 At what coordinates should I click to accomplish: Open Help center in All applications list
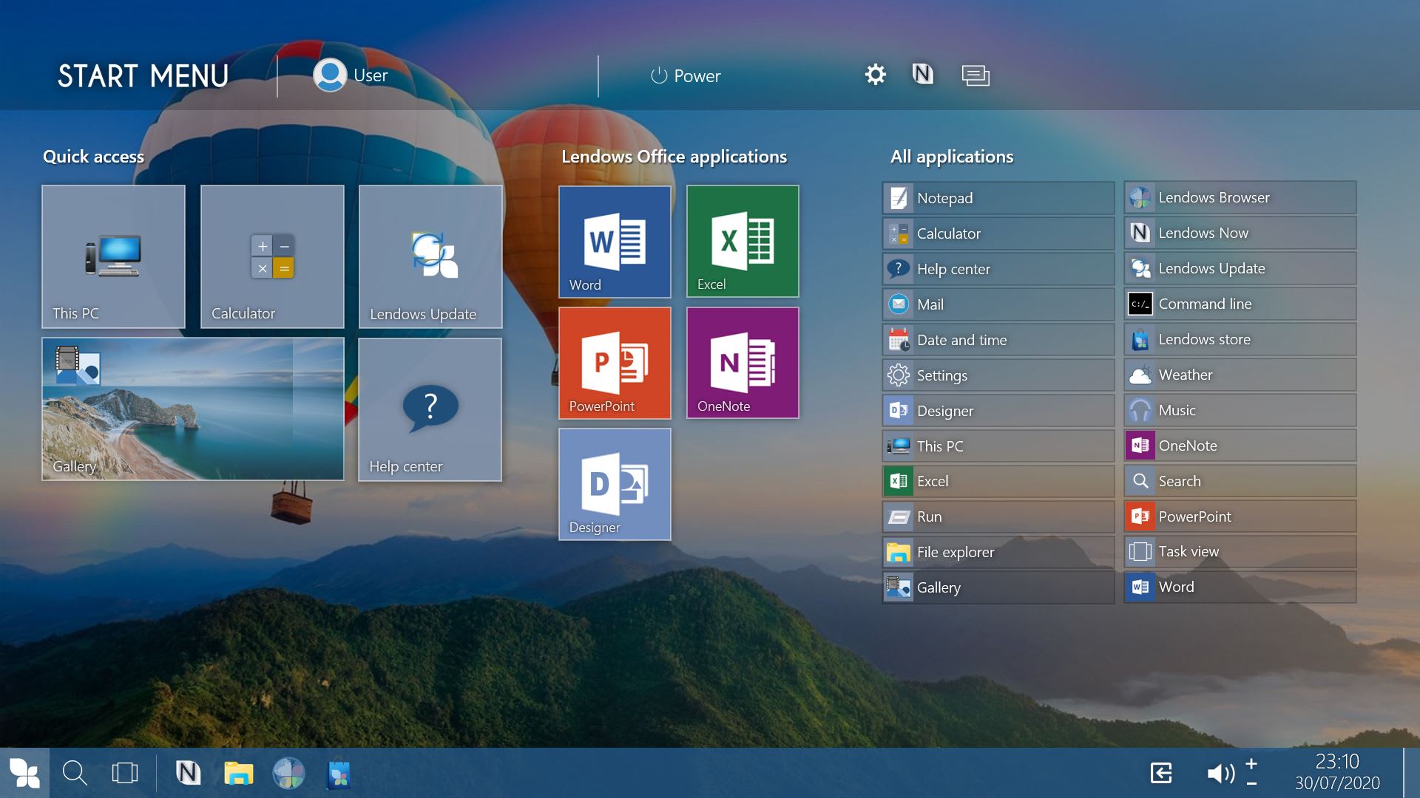pyautogui.click(x=998, y=269)
